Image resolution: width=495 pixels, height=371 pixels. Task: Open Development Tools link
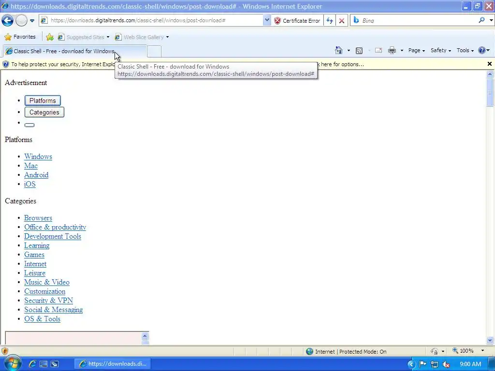(x=53, y=236)
